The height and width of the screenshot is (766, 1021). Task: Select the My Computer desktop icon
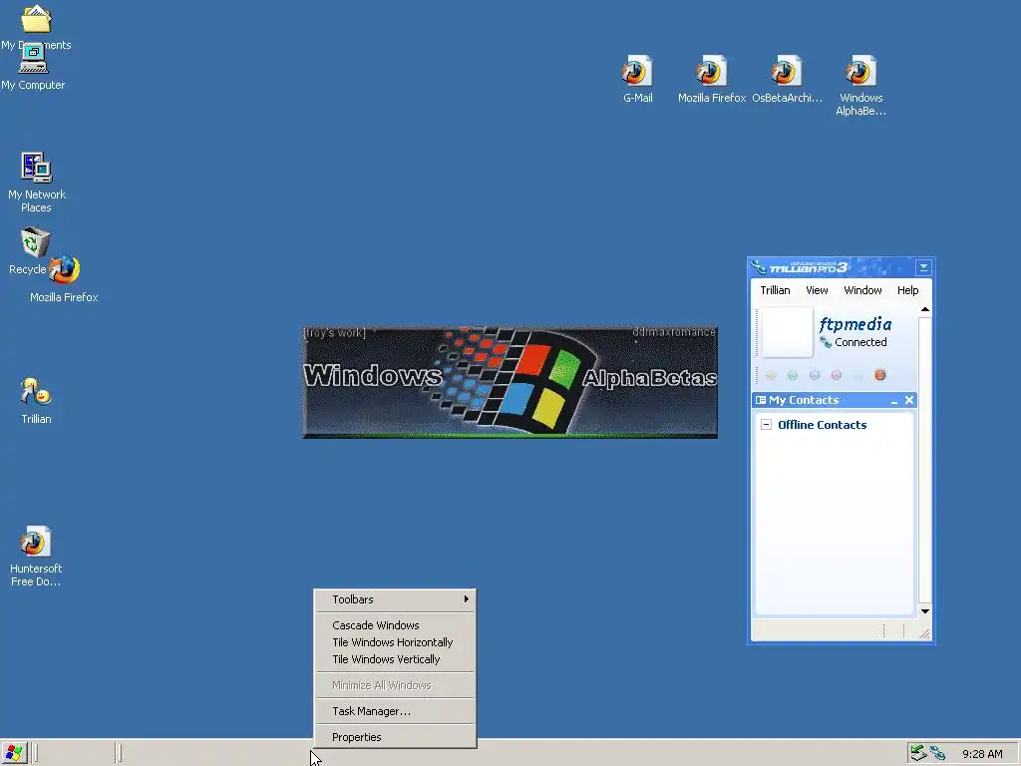point(33,60)
